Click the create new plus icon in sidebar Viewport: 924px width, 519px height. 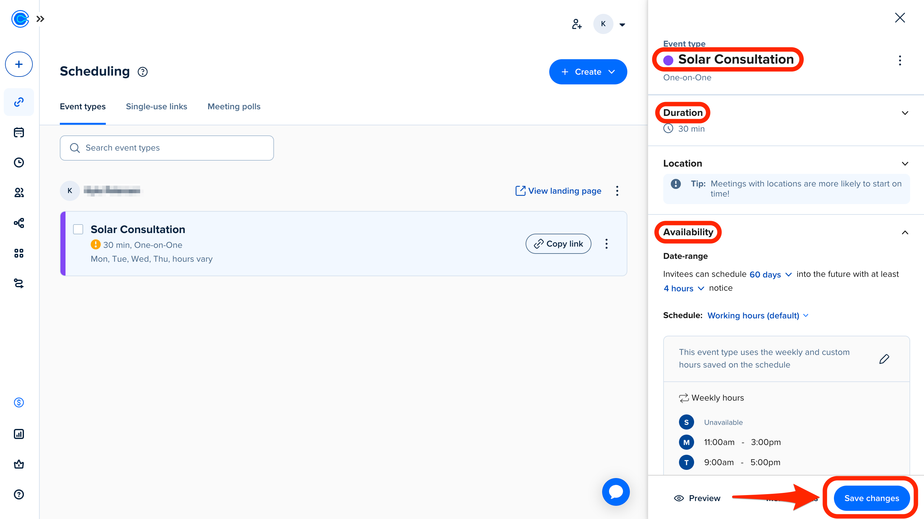coord(19,64)
